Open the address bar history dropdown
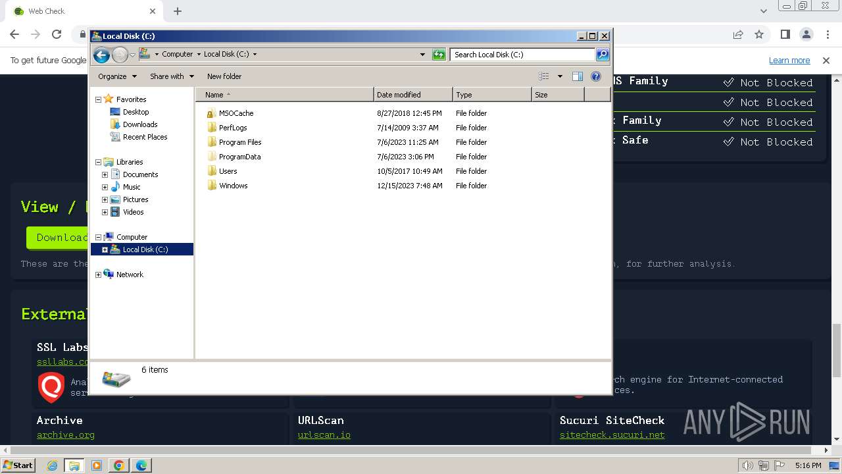 (422, 55)
